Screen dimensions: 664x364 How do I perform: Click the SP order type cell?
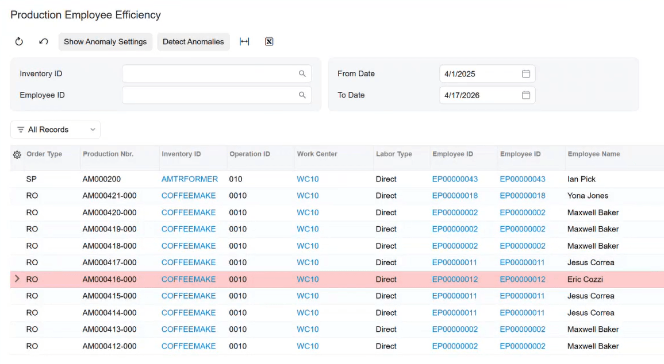32,179
